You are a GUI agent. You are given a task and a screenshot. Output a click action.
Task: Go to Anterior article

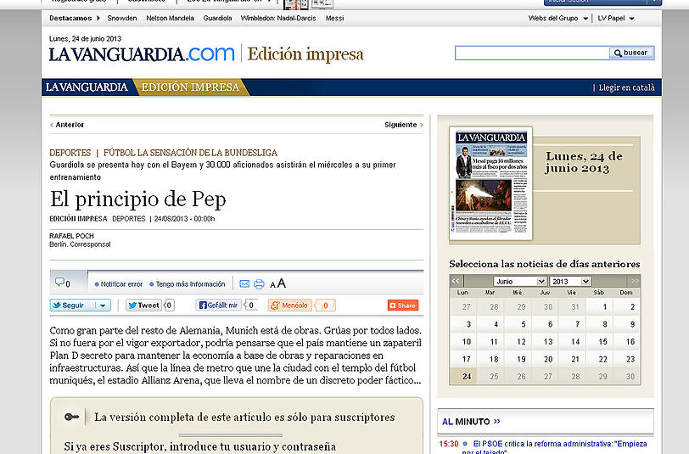click(67, 125)
